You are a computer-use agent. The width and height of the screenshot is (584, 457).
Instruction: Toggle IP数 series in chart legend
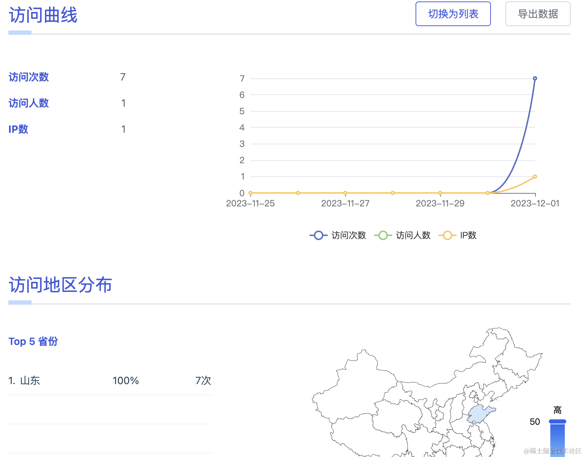[468, 235]
